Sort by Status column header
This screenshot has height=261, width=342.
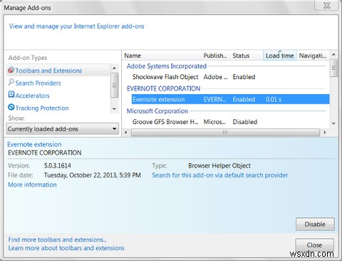pyautogui.click(x=247, y=56)
